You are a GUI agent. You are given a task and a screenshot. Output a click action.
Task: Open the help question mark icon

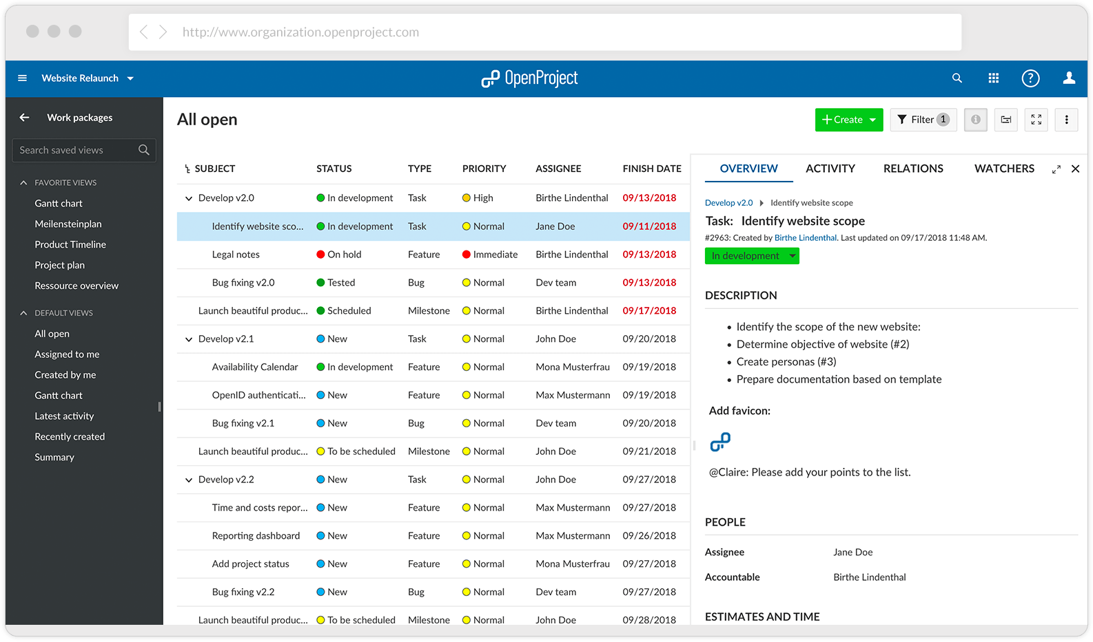pos(1030,78)
